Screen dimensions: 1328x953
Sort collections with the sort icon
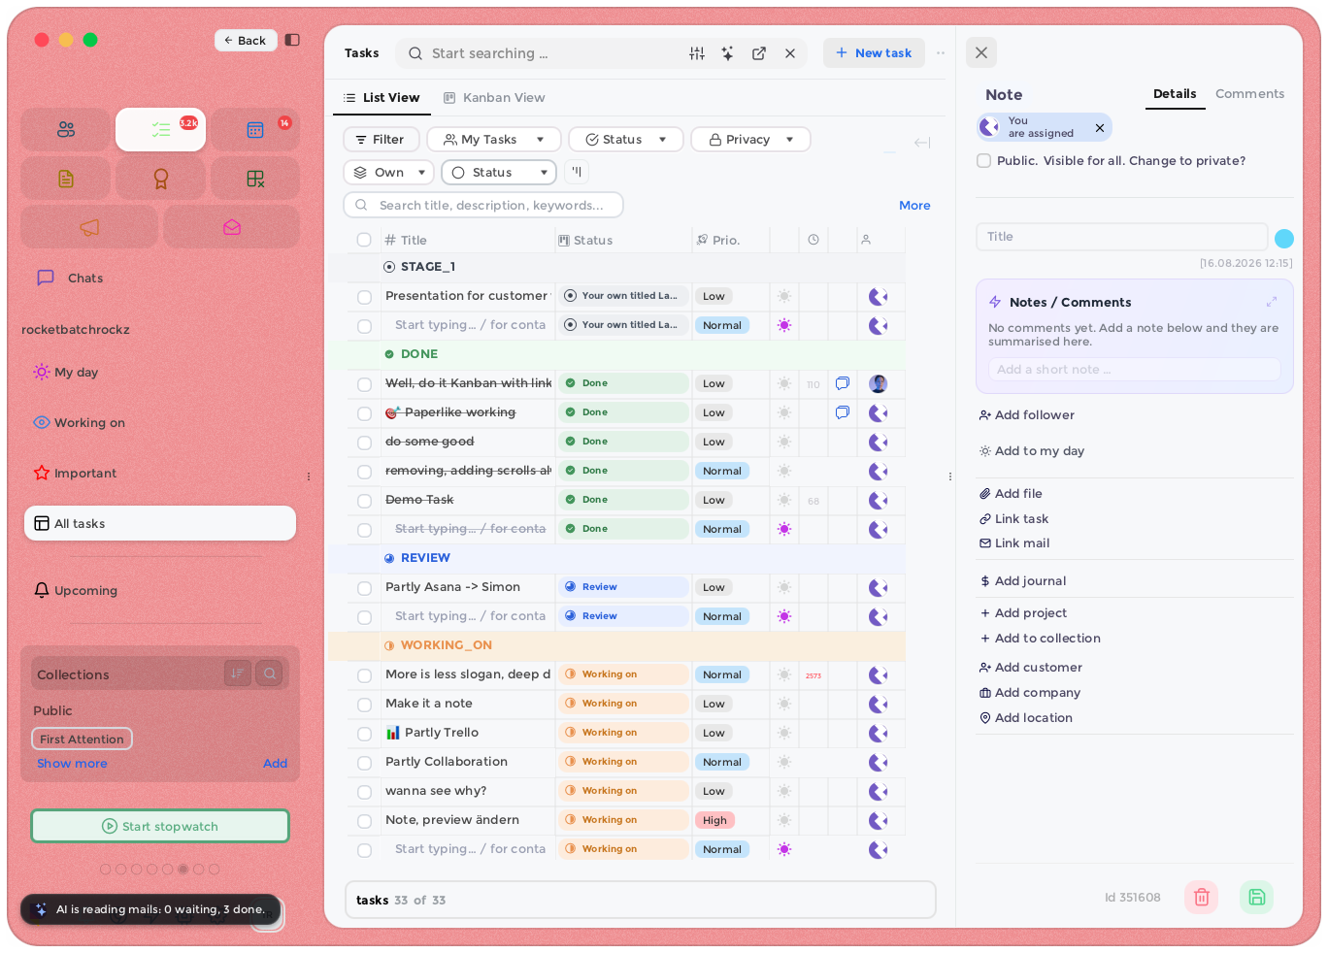pyautogui.click(x=238, y=673)
